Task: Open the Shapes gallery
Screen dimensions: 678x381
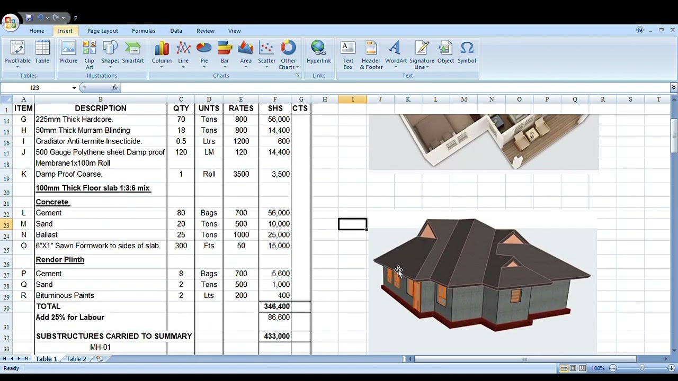Action: tap(110, 56)
